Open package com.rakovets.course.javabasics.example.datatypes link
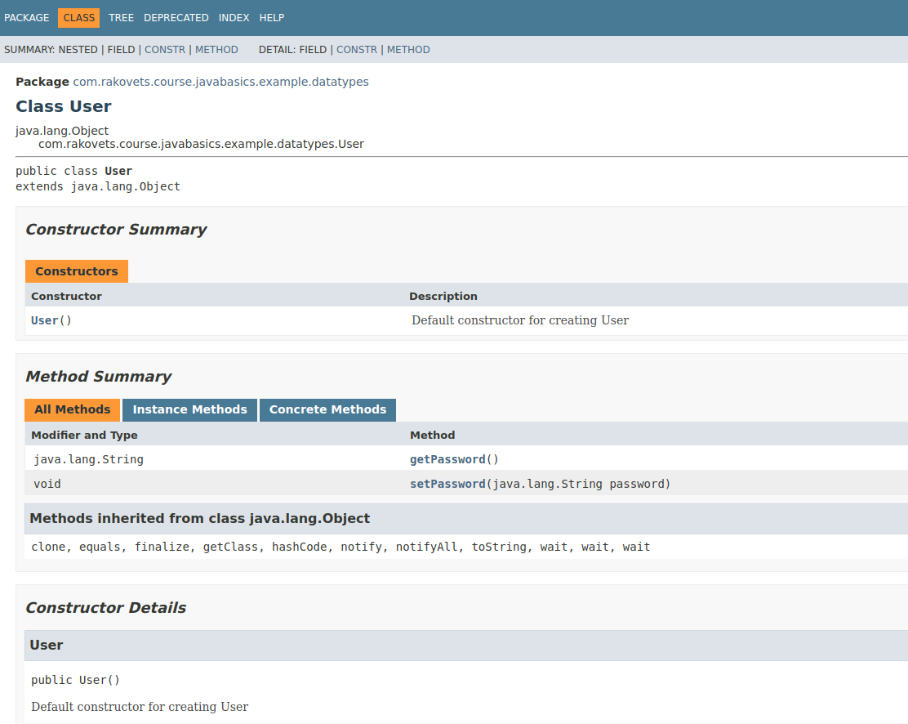This screenshot has height=724, width=908. click(220, 82)
